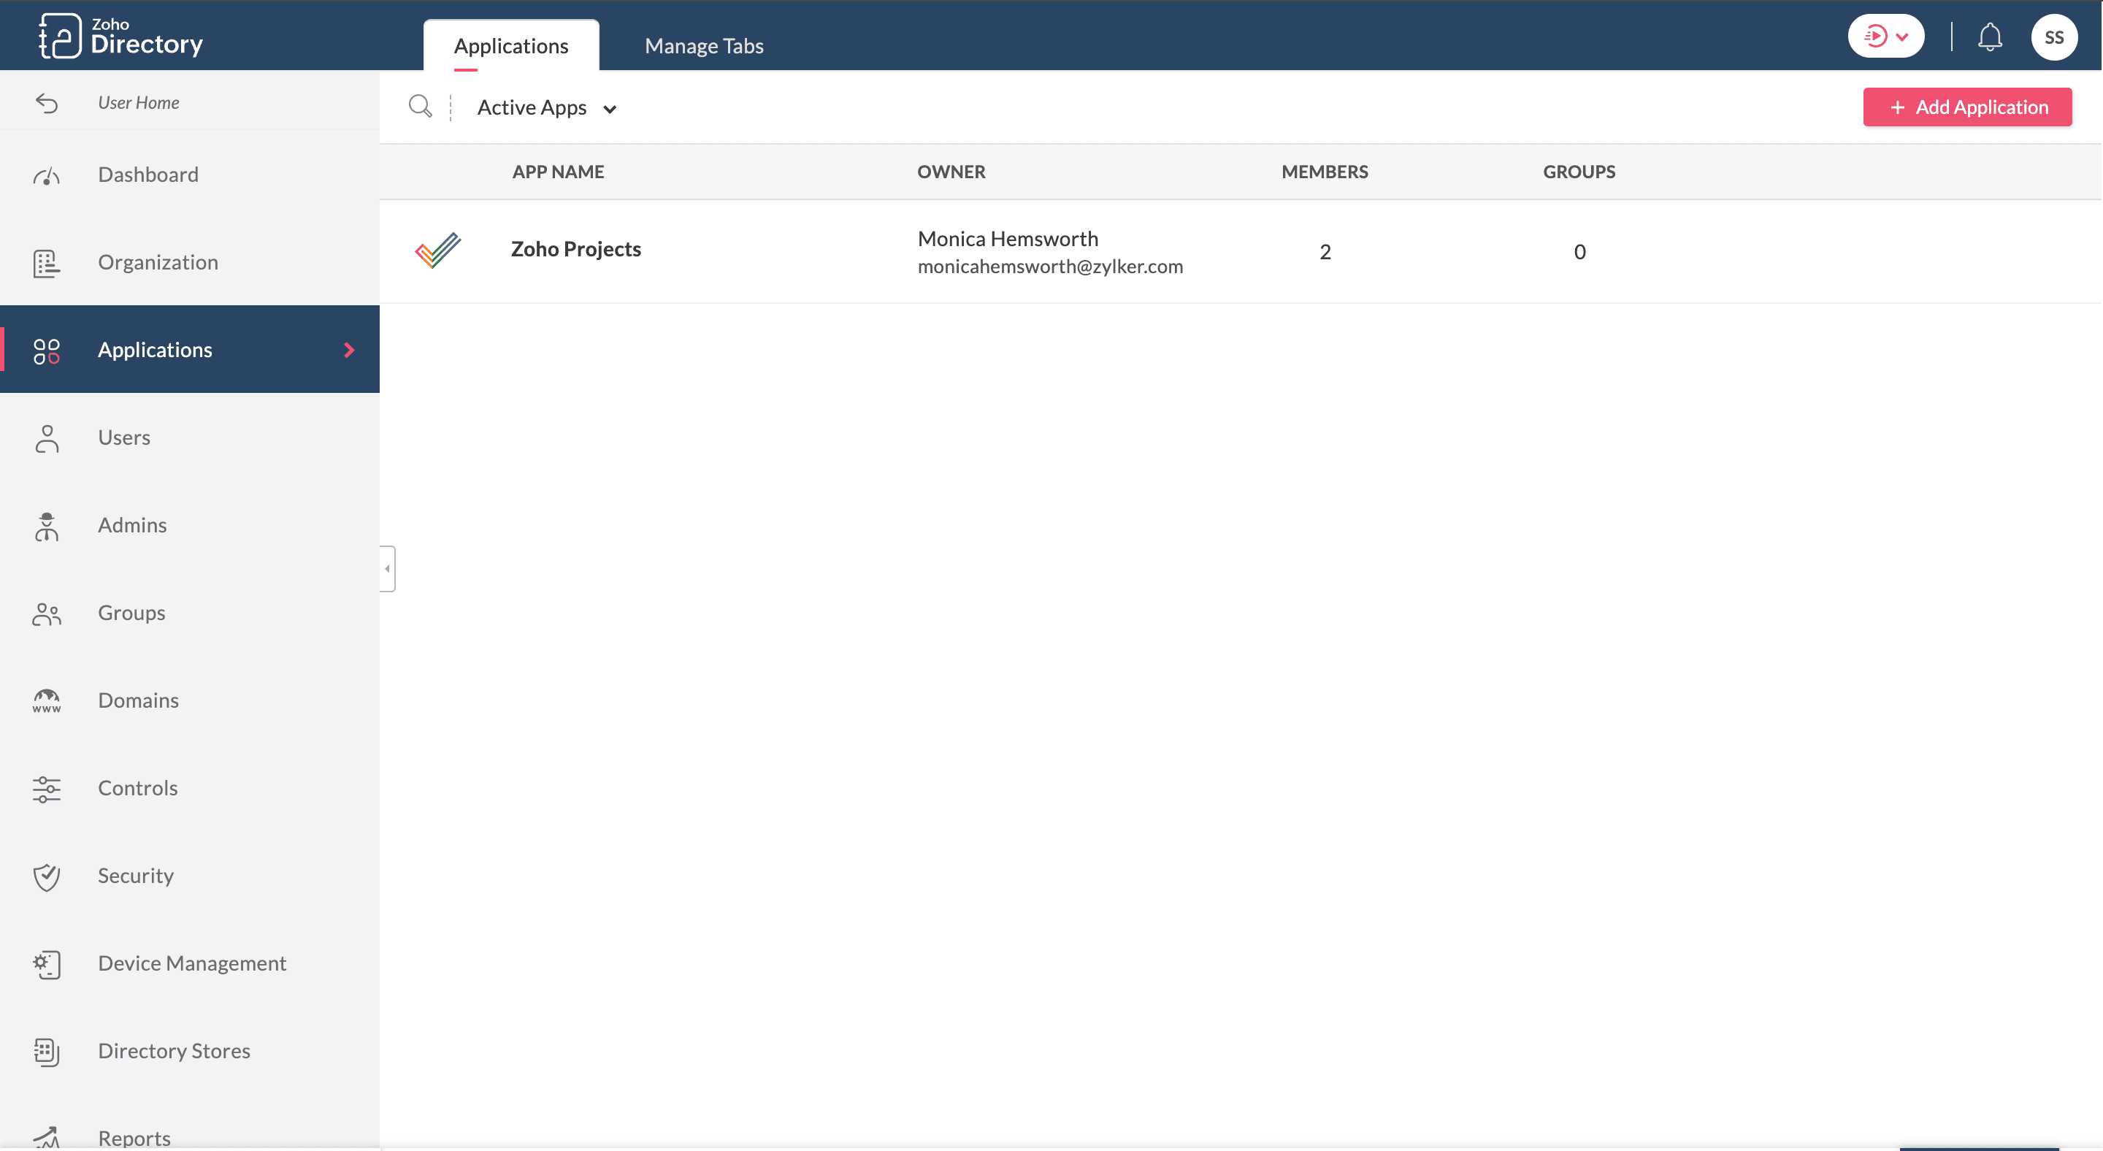Collapse the left sidebar panel handle
This screenshot has height=1151, width=2103.
point(387,569)
